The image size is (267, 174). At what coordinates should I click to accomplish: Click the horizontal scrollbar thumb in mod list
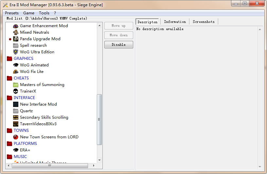click(x=50, y=165)
